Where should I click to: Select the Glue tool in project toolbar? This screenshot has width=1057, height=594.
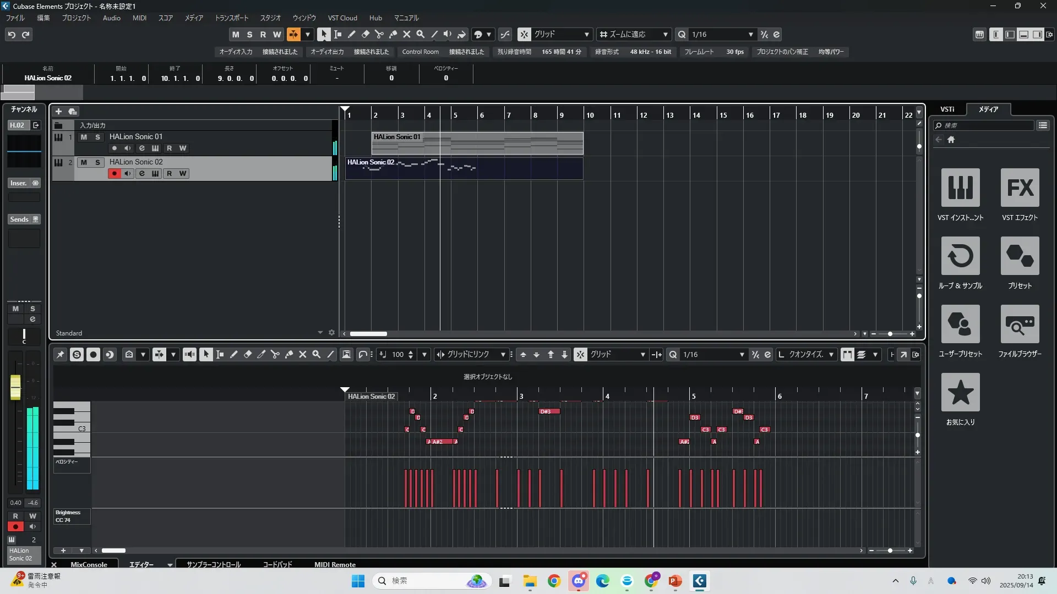393,34
